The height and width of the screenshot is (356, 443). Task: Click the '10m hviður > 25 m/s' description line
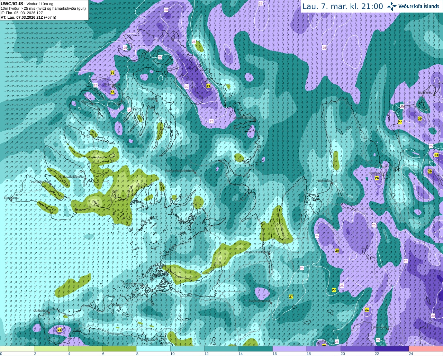tap(43, 8)
